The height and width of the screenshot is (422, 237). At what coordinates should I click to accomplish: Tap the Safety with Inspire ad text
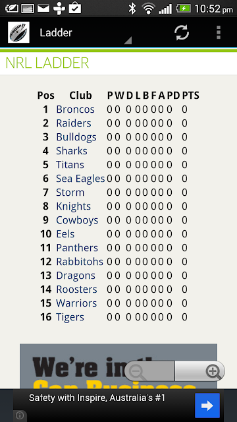point(97,398)
